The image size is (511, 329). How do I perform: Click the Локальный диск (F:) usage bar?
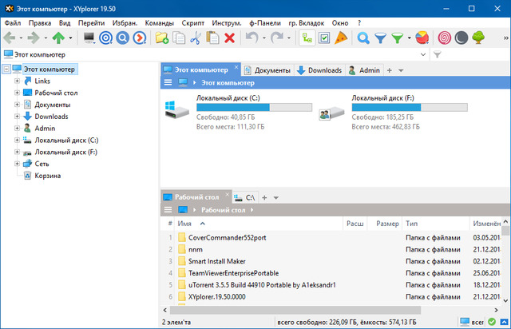[x=410, y=107]
